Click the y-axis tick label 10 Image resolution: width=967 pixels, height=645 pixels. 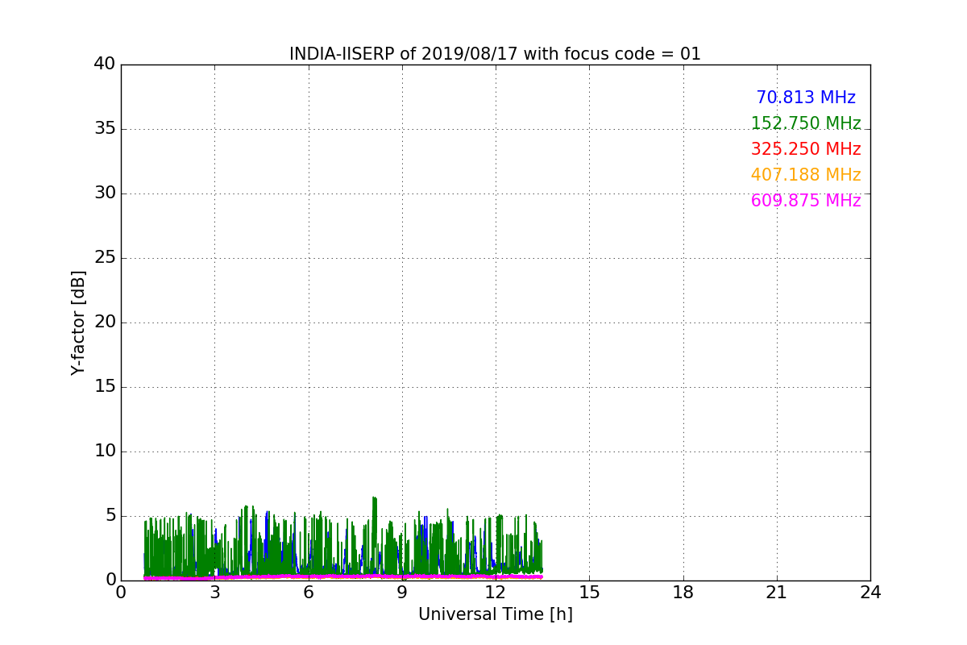[105, 451]
